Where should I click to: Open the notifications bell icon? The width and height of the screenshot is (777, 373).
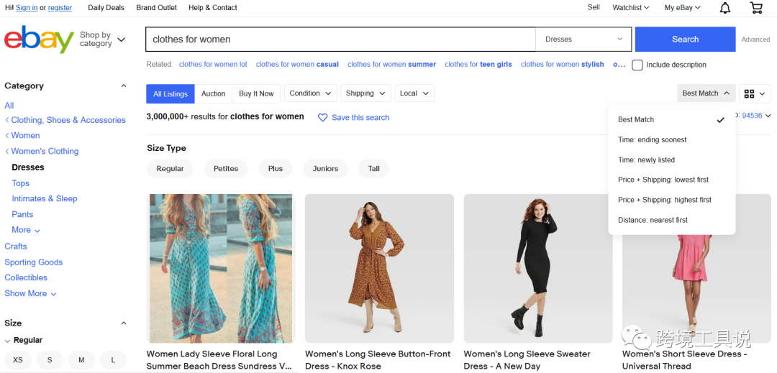point(725,8)
